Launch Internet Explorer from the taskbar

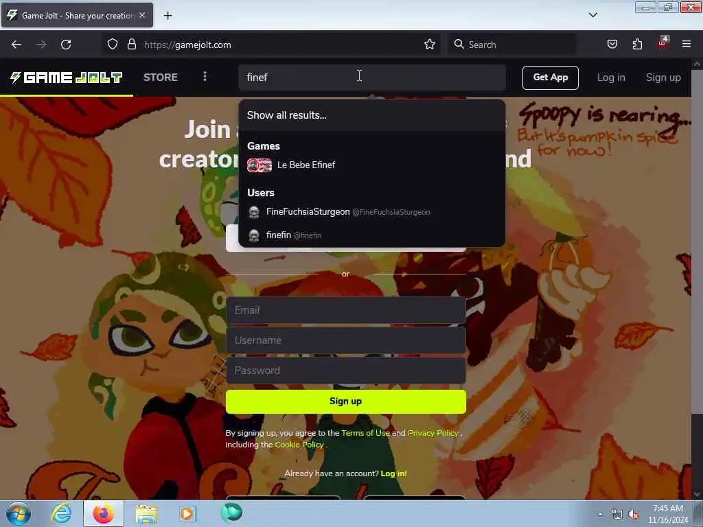pyautogui.click(x=61, y=513)
